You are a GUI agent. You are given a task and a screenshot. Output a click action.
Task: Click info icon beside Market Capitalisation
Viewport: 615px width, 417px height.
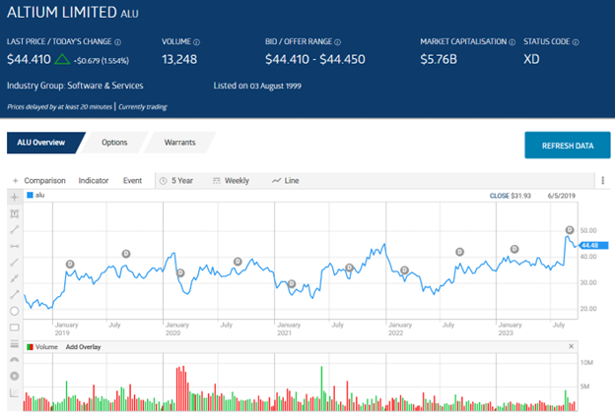(512, 42)
